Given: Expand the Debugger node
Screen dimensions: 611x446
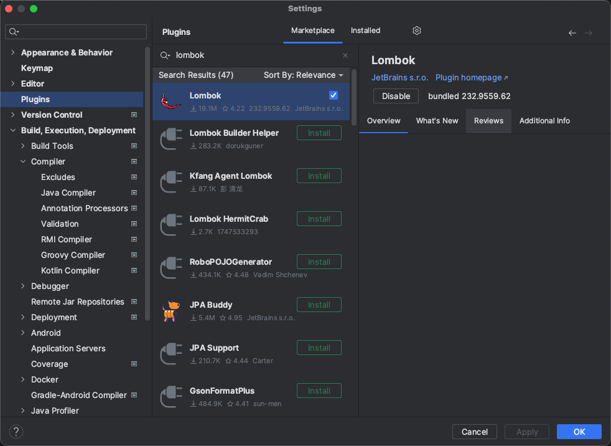Looking at the screenshot, I should tap(22, 286).
